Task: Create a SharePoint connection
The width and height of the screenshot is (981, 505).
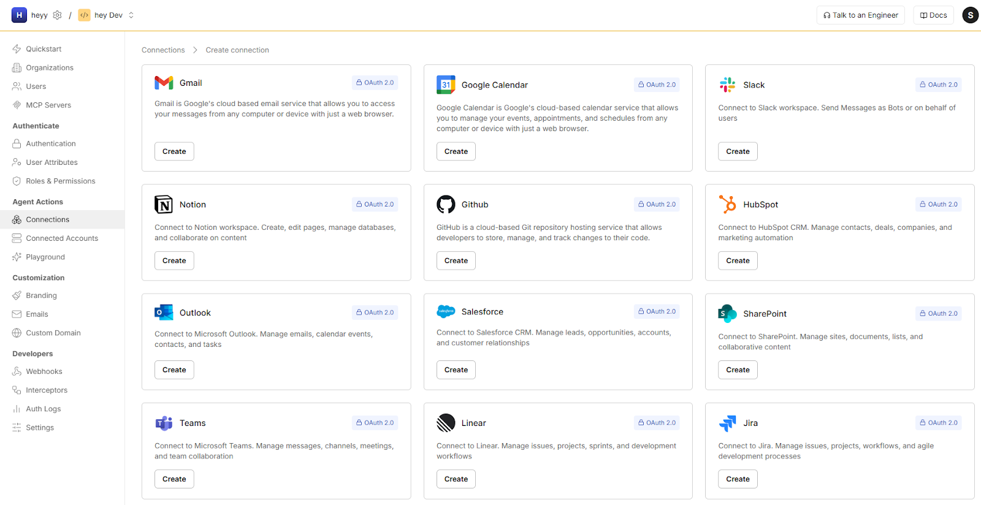Action: point(738,370)
